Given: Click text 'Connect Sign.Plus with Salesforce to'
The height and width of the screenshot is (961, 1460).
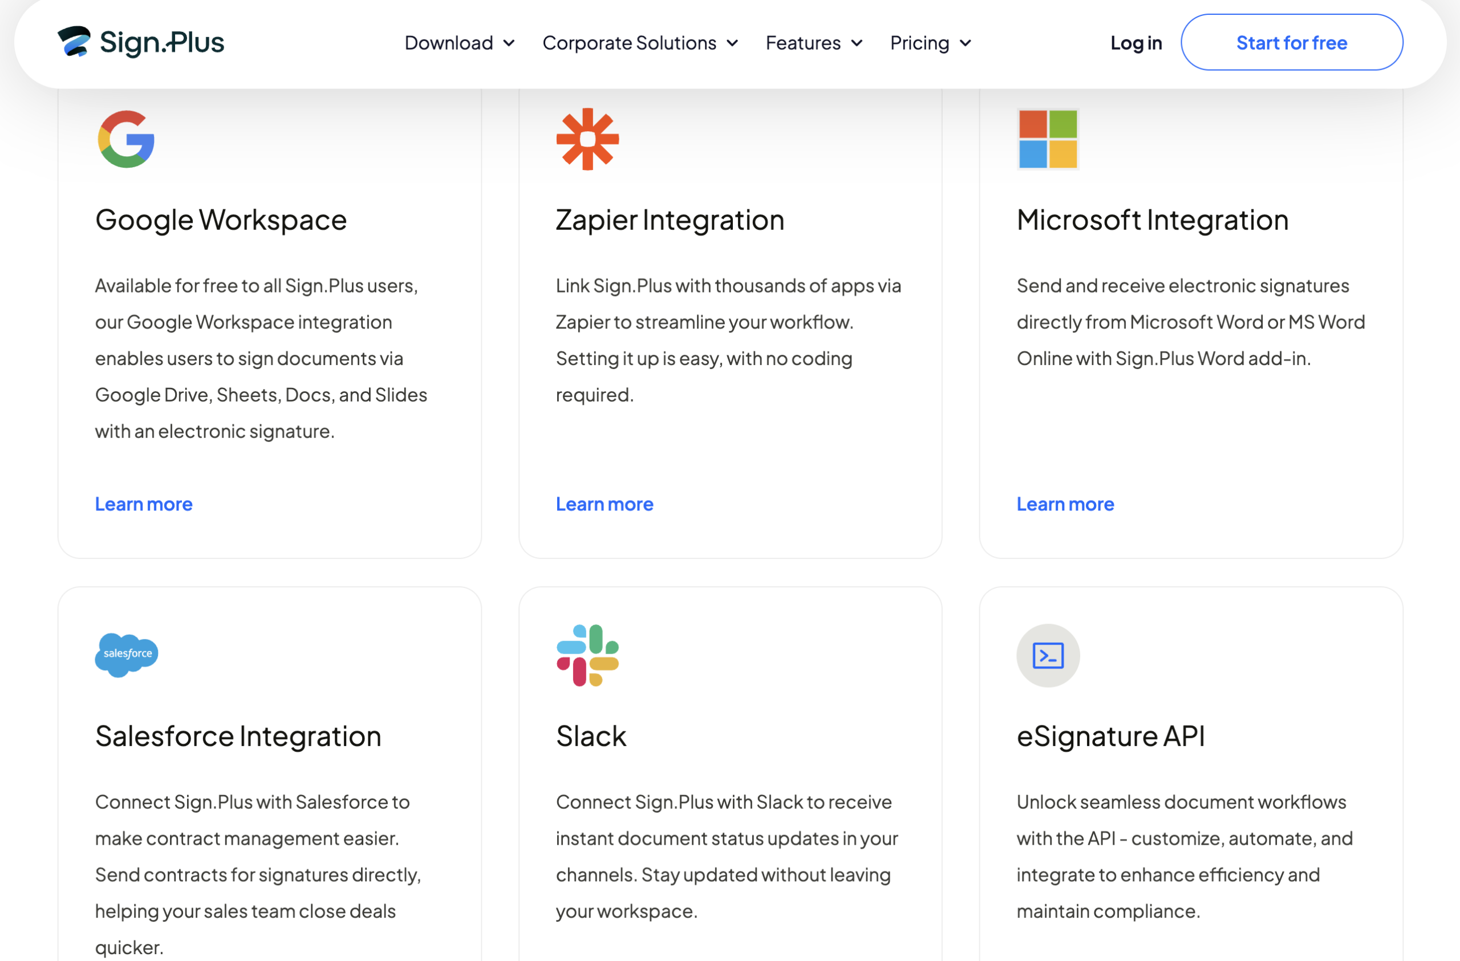Looking at the screenshot, I should [x=252, y=802].
